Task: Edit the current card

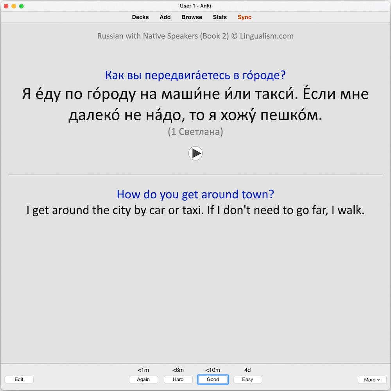Action: (19, 379)
